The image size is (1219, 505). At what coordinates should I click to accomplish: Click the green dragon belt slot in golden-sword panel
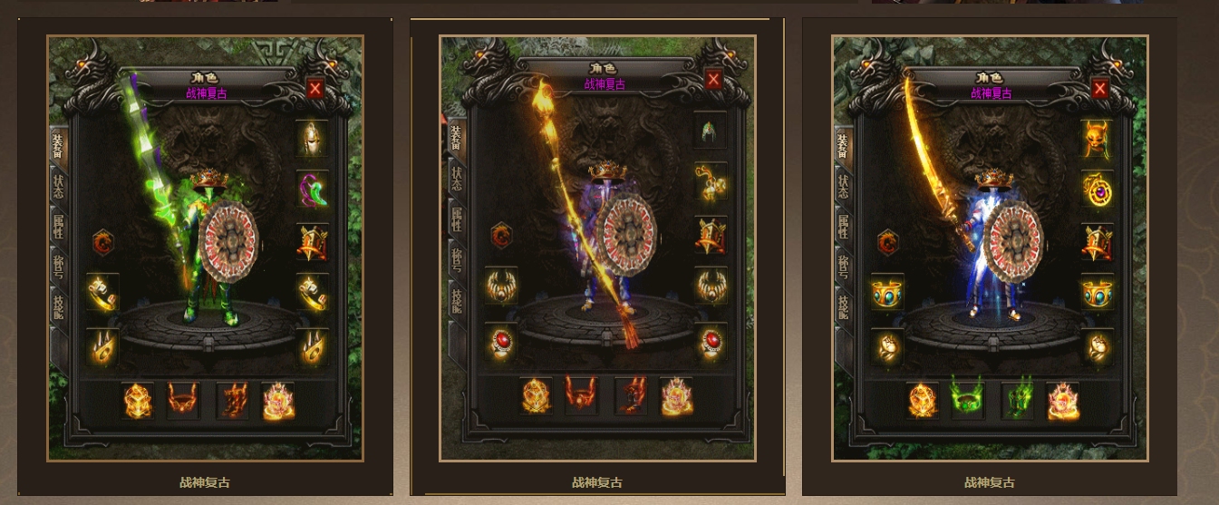967,400
